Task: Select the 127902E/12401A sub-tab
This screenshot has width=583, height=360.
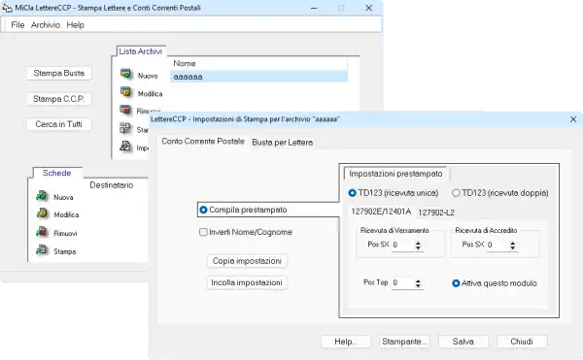Action: pos(381,212)
